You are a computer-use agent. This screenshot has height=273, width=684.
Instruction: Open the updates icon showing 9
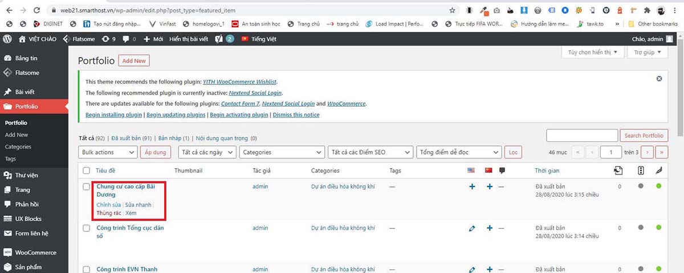pyautogui.click(x=108, y=39)
